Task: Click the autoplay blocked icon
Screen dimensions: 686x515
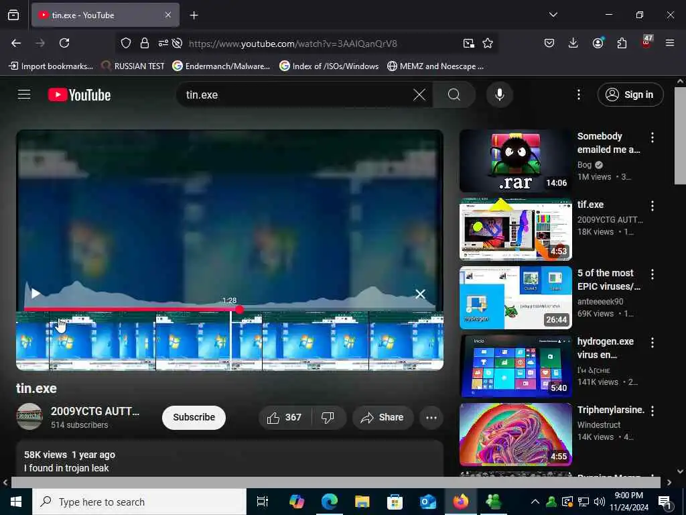Action: [177, 43]
